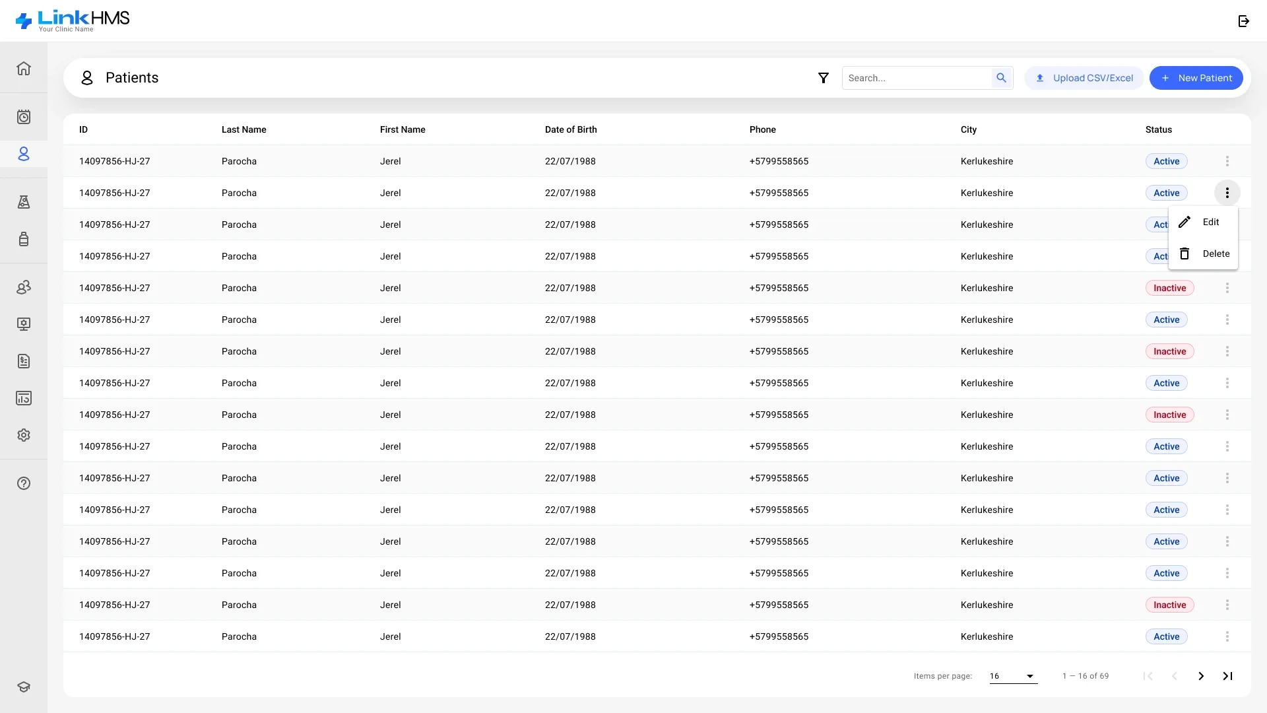
Task: Click the First Name column header
Action: [x=403, y=129]
